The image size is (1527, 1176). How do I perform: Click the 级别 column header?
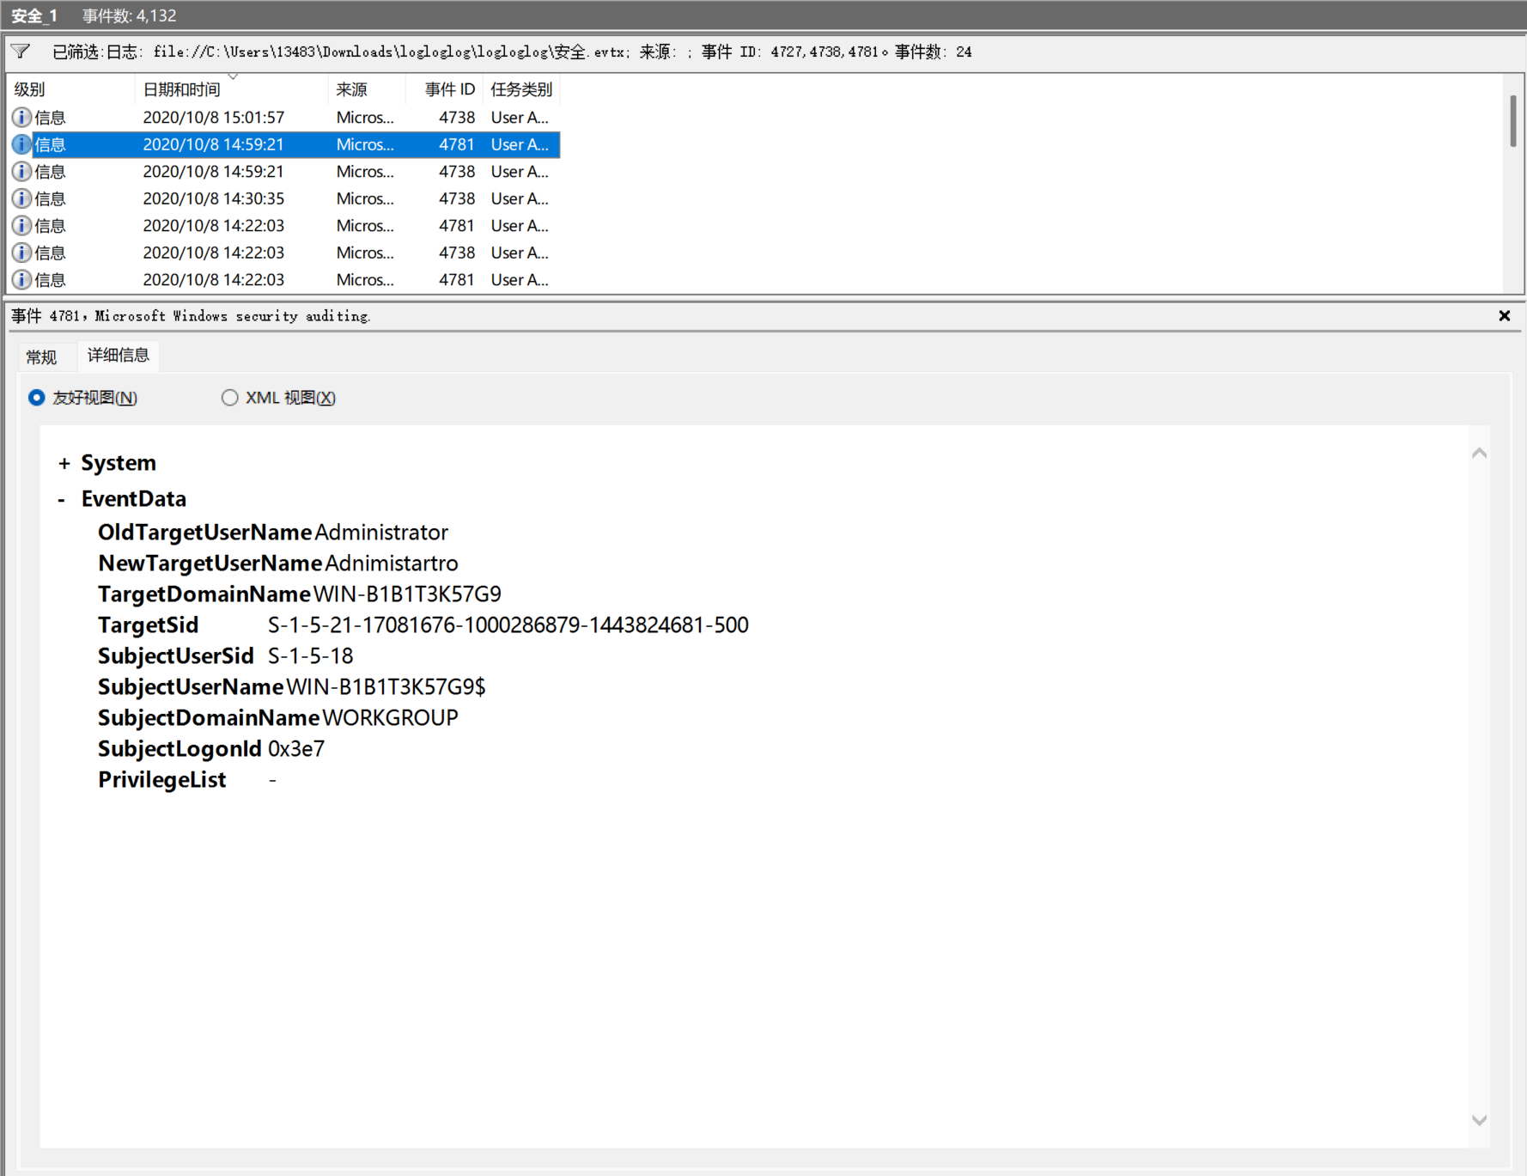pyautogui.click(x=29, y=89)
